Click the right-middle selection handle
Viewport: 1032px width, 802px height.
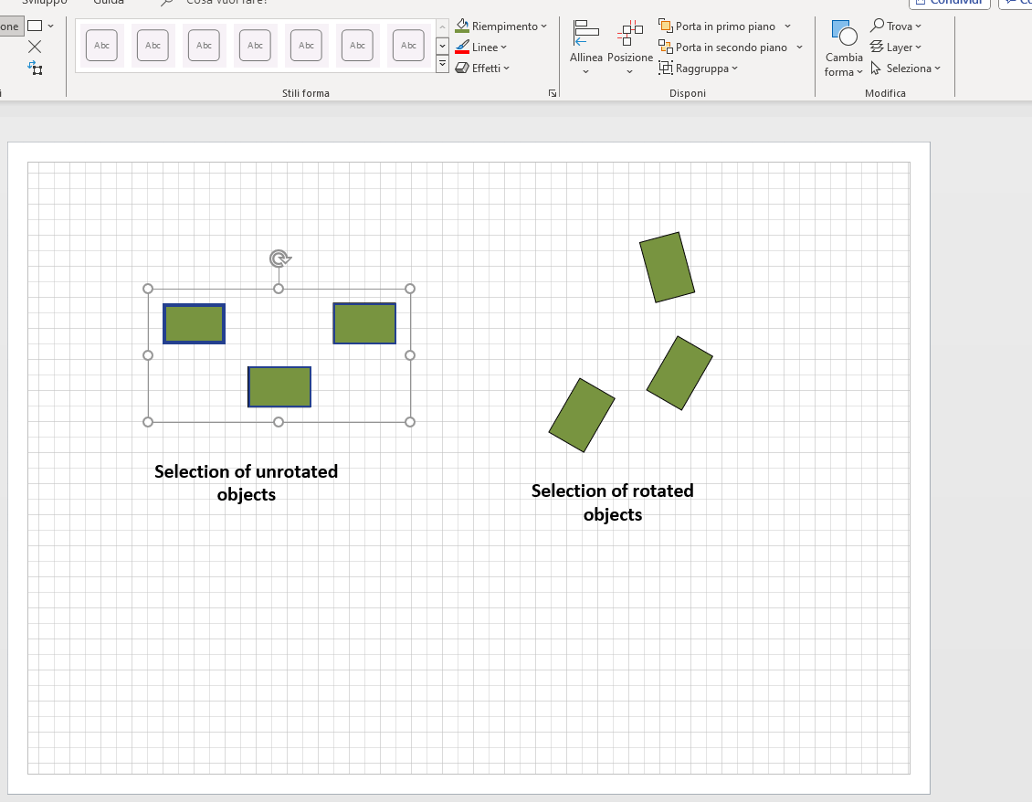[x=410, y=355]
